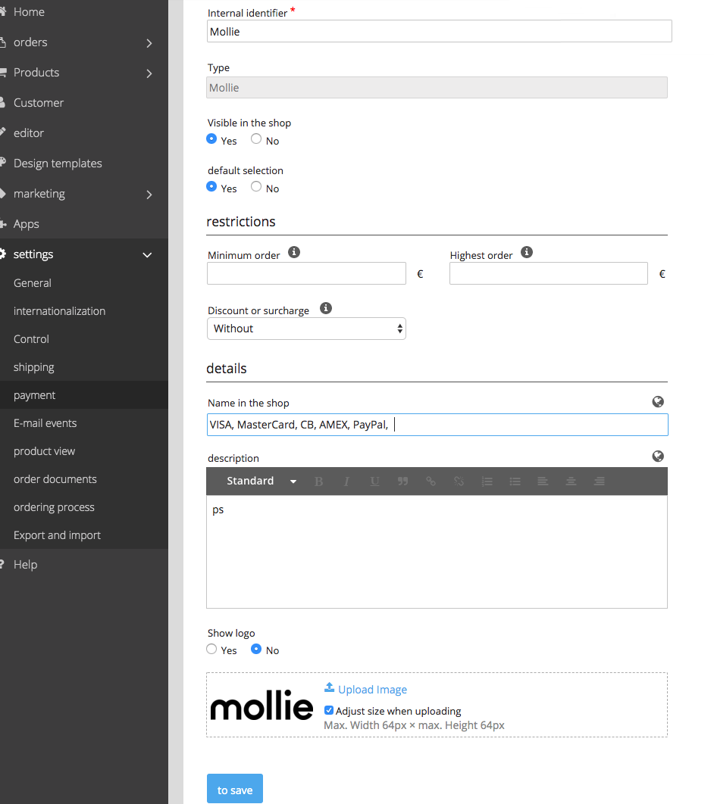Open the Minimum order info tooltip icon
This screenshot has width=714, height=804.
(294, 252)
